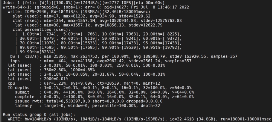Click the submit depths line

coord(105,92)
